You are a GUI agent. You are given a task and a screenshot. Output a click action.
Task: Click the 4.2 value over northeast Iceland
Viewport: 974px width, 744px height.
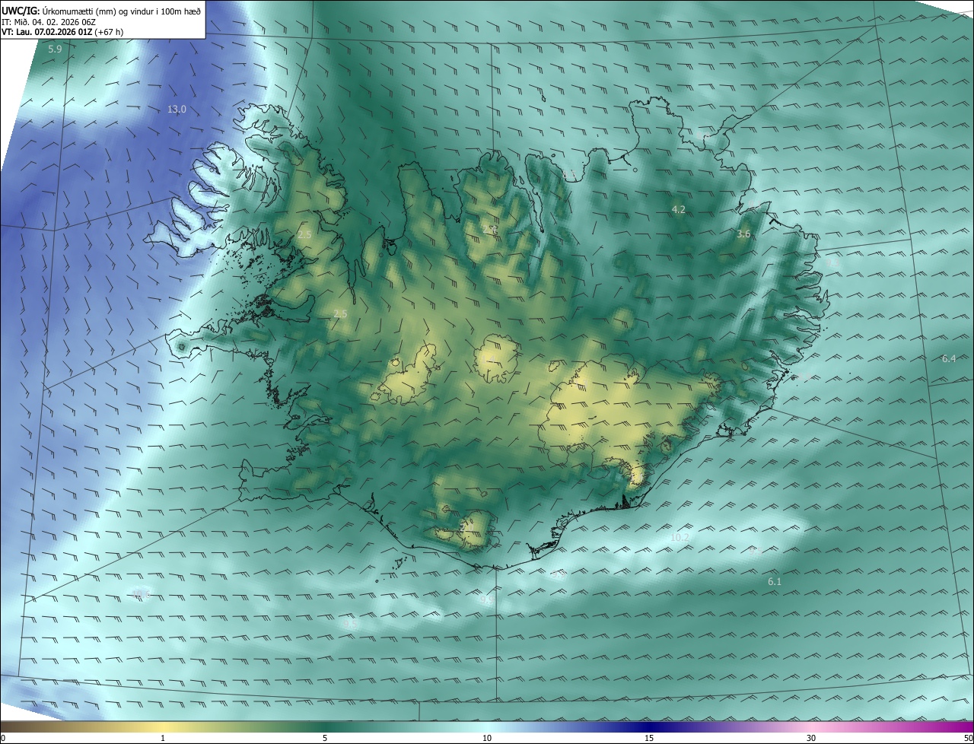click(x=679, y=209)
